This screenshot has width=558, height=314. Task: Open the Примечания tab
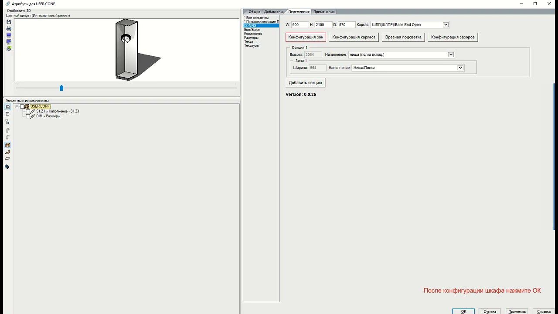(324, 12)
